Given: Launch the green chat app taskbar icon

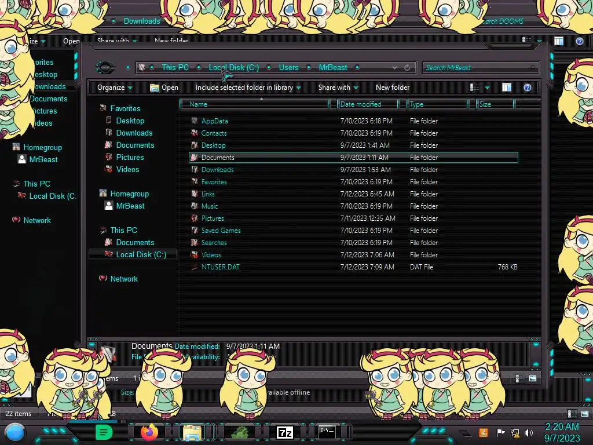Looking at the screenshot, I should tap(104, 432).
